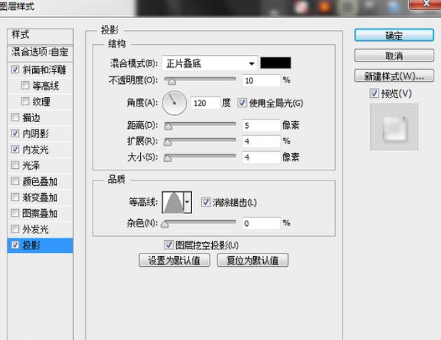Click 复位为默认值 button
The image size is (441, 340).
pyautogui.click(x=253, y=260)
